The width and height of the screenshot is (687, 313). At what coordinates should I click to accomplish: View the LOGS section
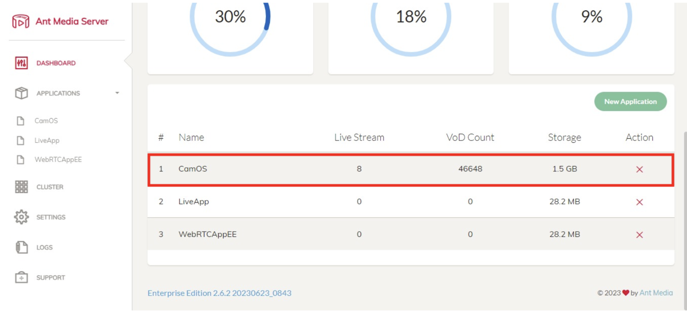45,247
